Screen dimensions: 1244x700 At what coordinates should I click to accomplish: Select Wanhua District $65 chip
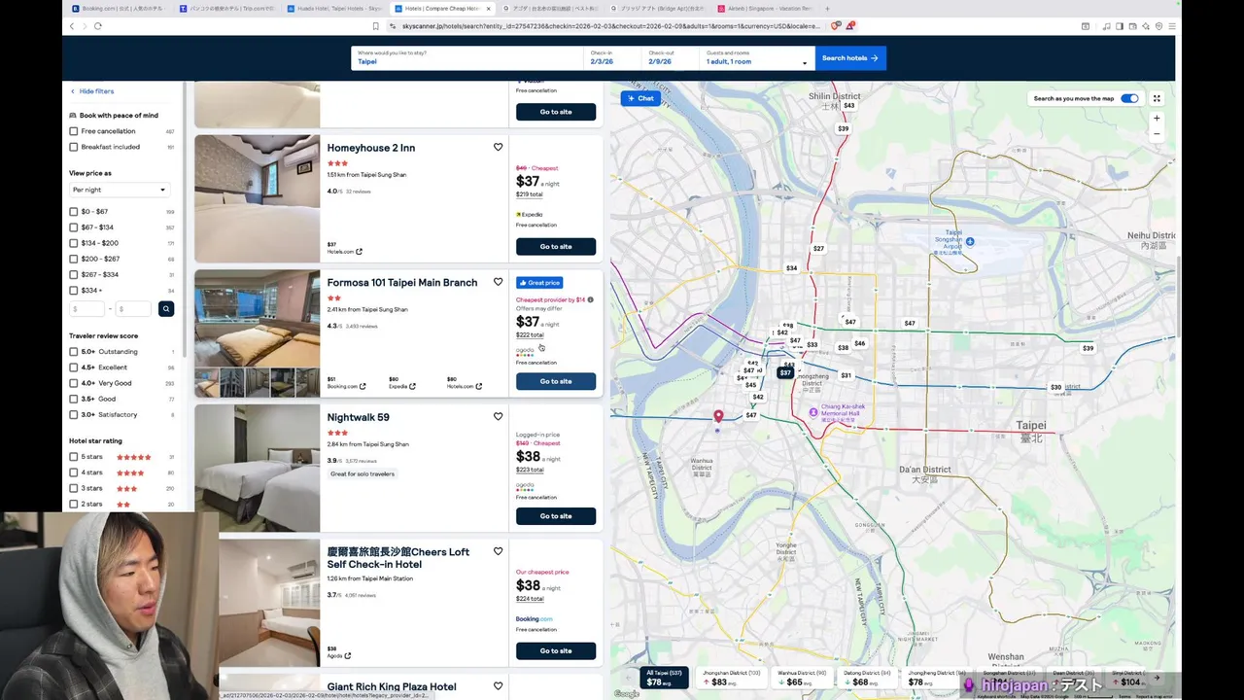pos(802,678)
